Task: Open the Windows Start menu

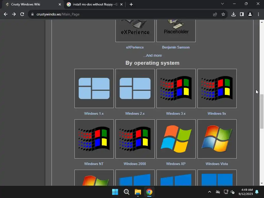Action: coord(115,192)
